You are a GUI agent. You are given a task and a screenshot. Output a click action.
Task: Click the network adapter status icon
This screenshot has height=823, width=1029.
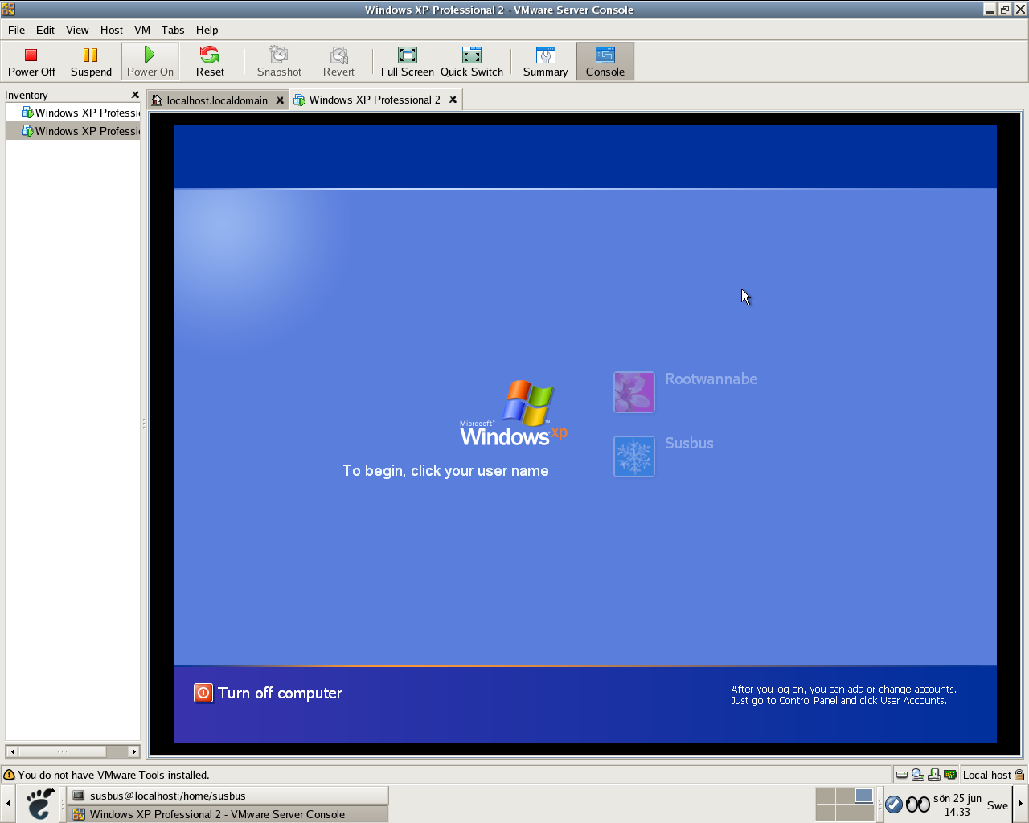coord(950,775)
